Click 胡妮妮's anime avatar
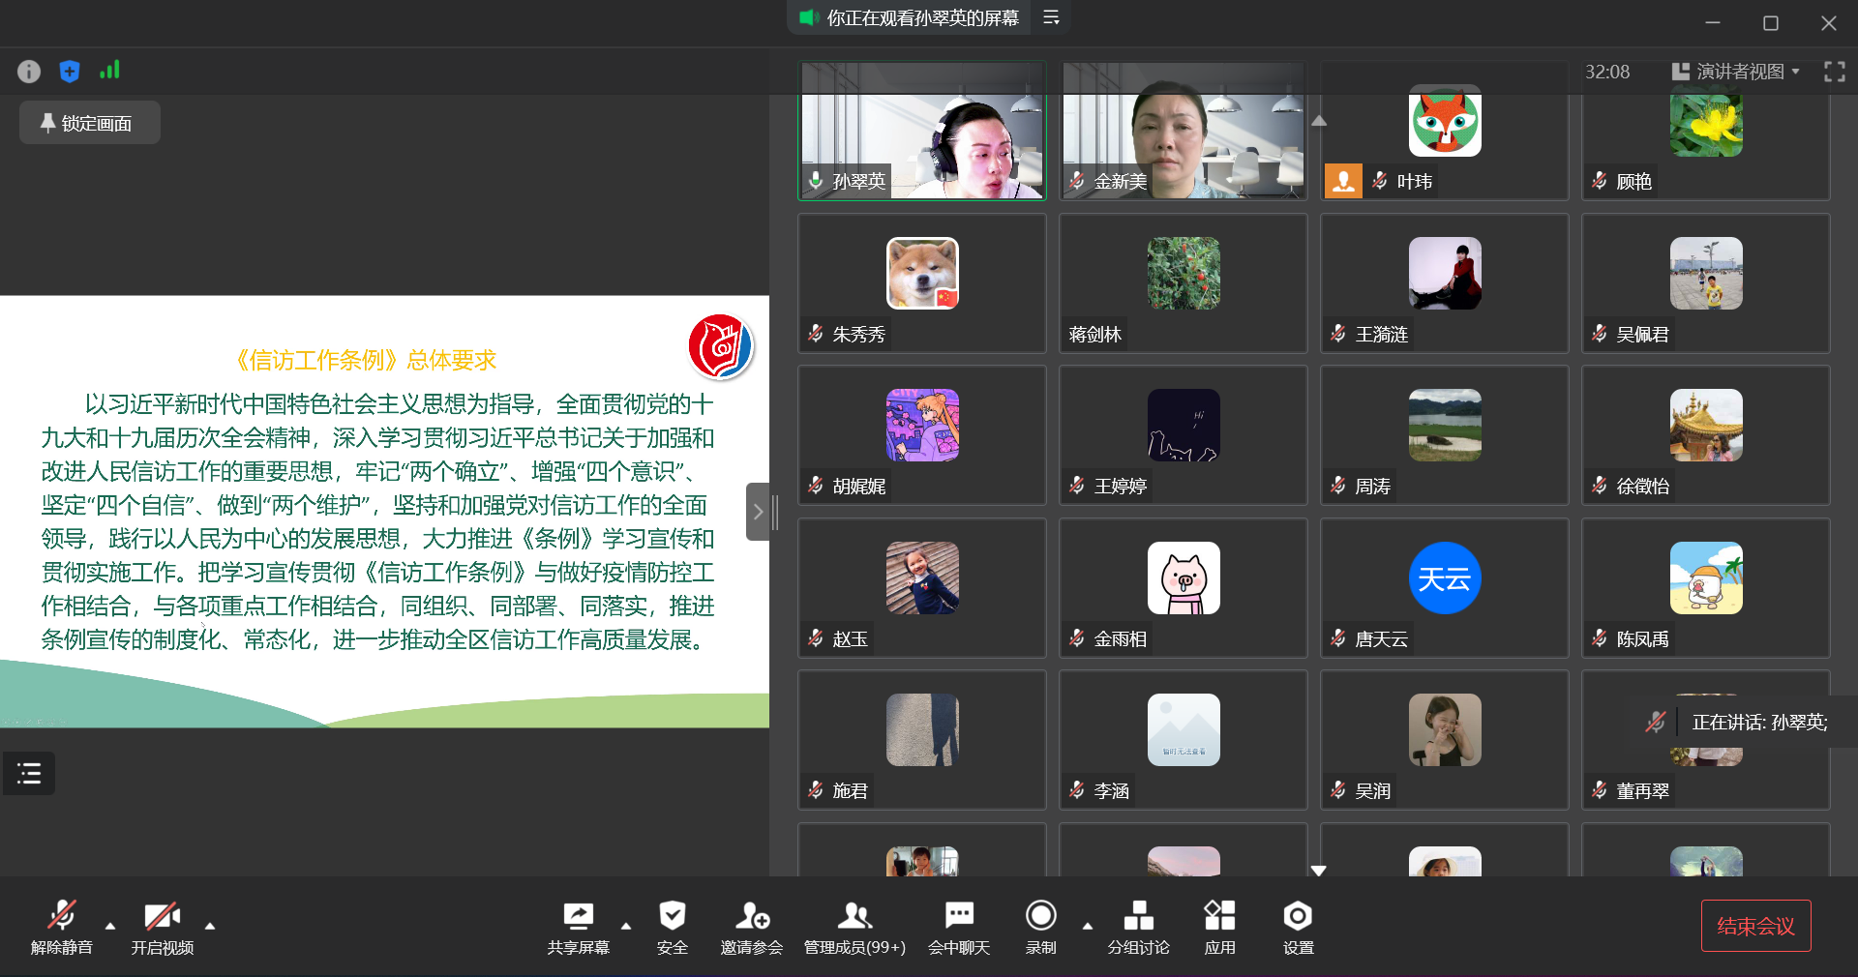 coord(922,425)
